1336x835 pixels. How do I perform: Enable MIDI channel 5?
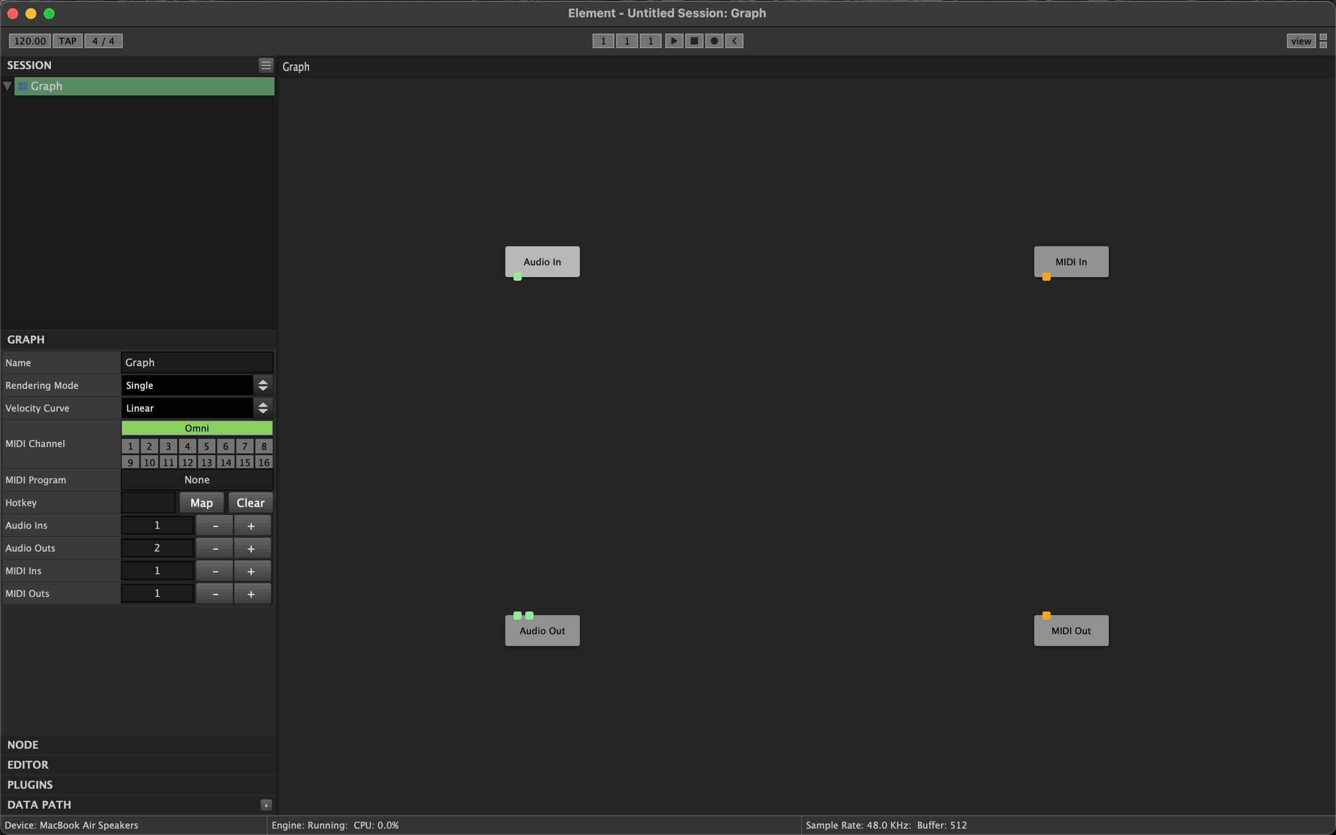coord(207,446)
